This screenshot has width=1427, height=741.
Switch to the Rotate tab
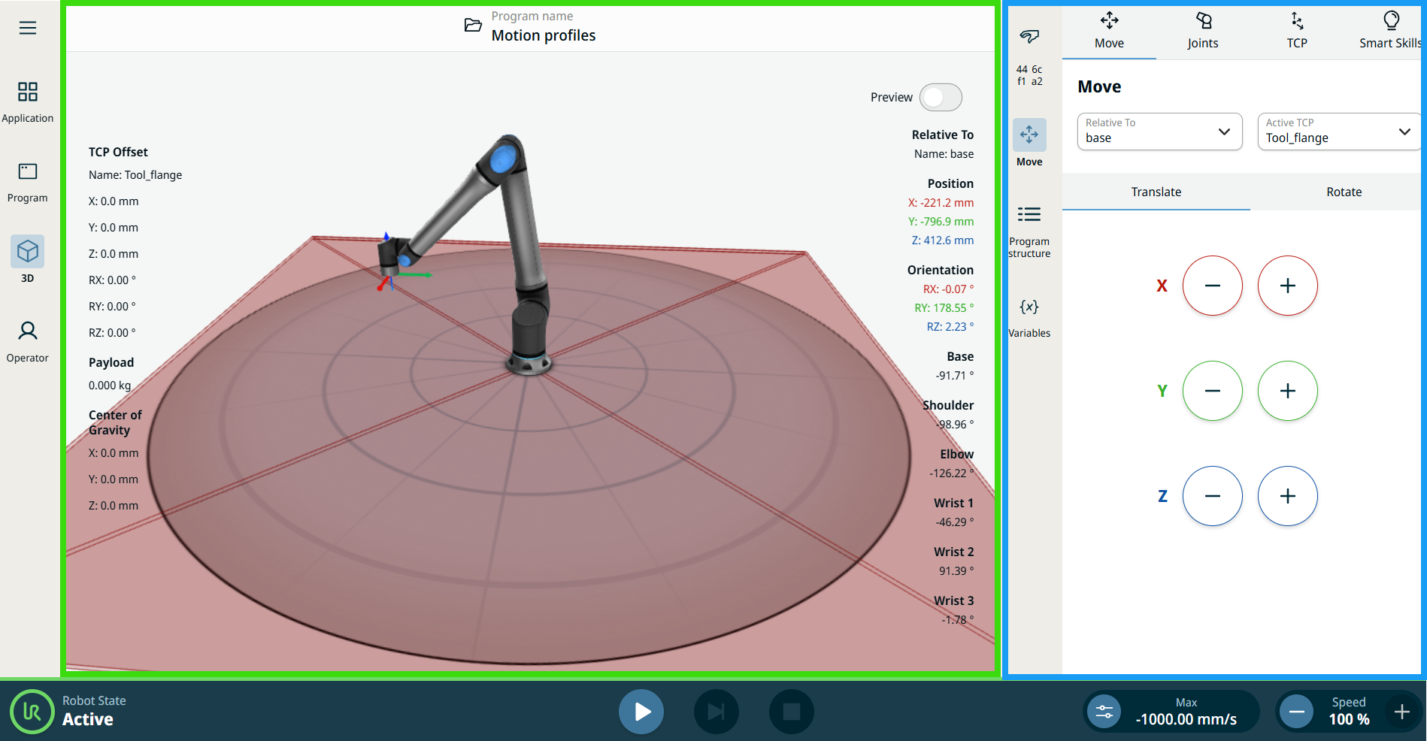[1344, 192]
